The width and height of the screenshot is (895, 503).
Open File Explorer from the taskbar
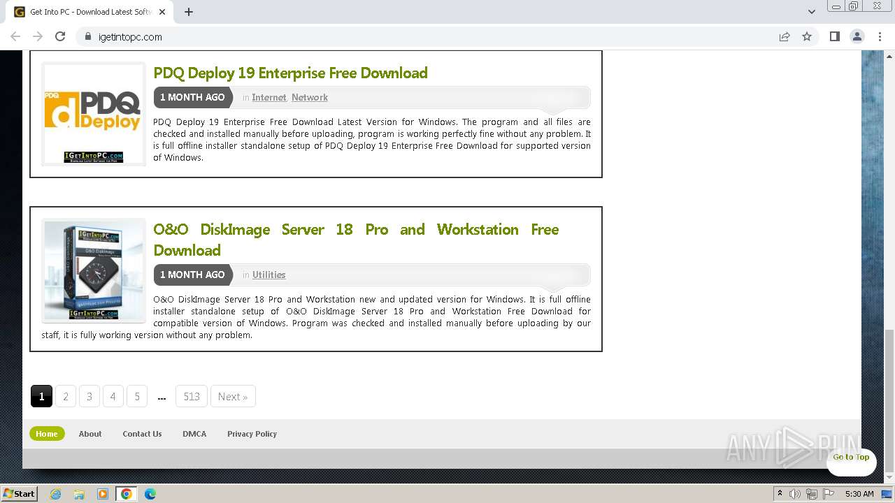tap(79, 494)
